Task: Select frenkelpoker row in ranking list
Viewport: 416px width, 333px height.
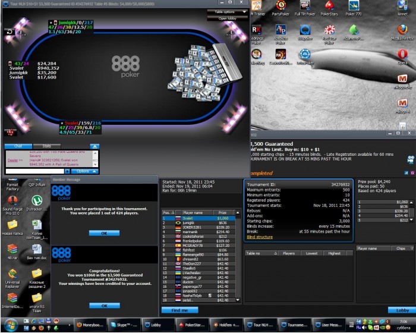Action: [198, 241]
